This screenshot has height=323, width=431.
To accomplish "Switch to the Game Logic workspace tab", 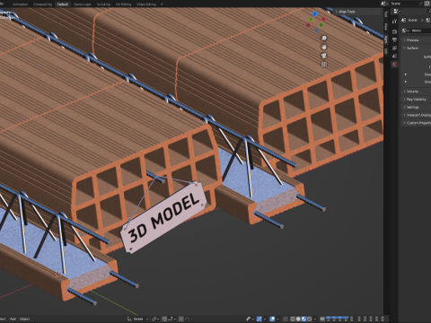I will (83, 4).
